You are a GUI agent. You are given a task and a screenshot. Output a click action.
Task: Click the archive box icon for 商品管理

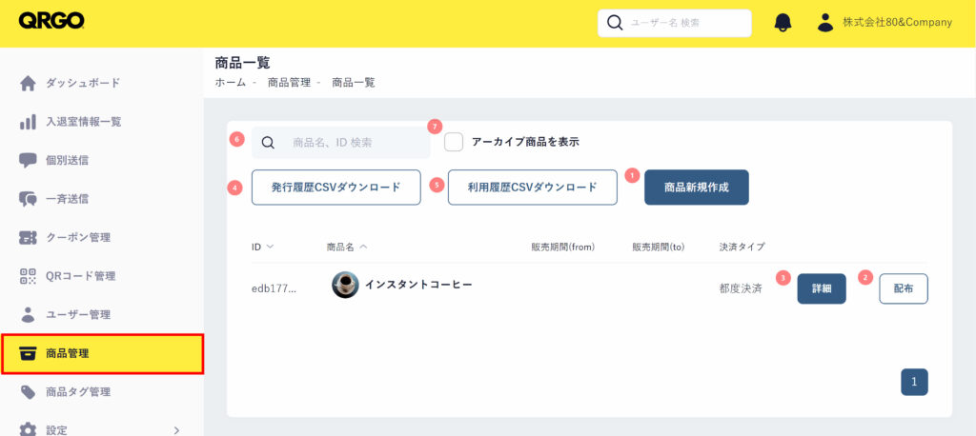point(28,353)
